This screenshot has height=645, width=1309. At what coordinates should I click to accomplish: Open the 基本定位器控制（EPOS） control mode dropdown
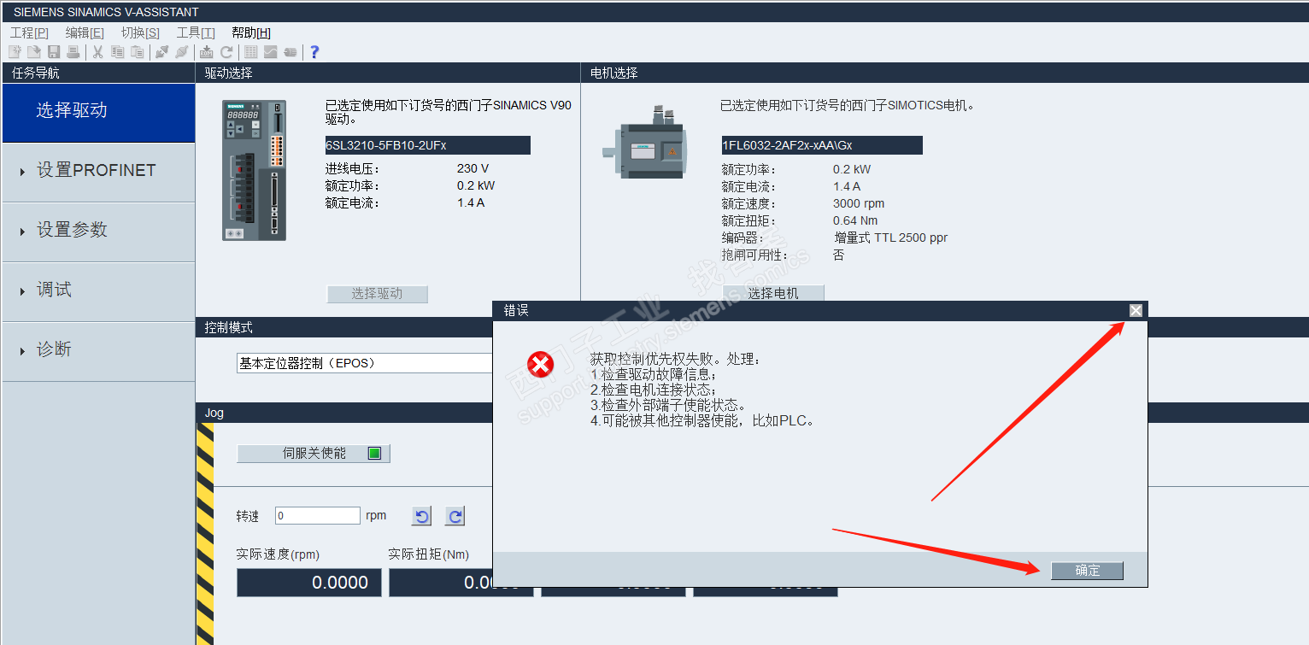(365, 363)
